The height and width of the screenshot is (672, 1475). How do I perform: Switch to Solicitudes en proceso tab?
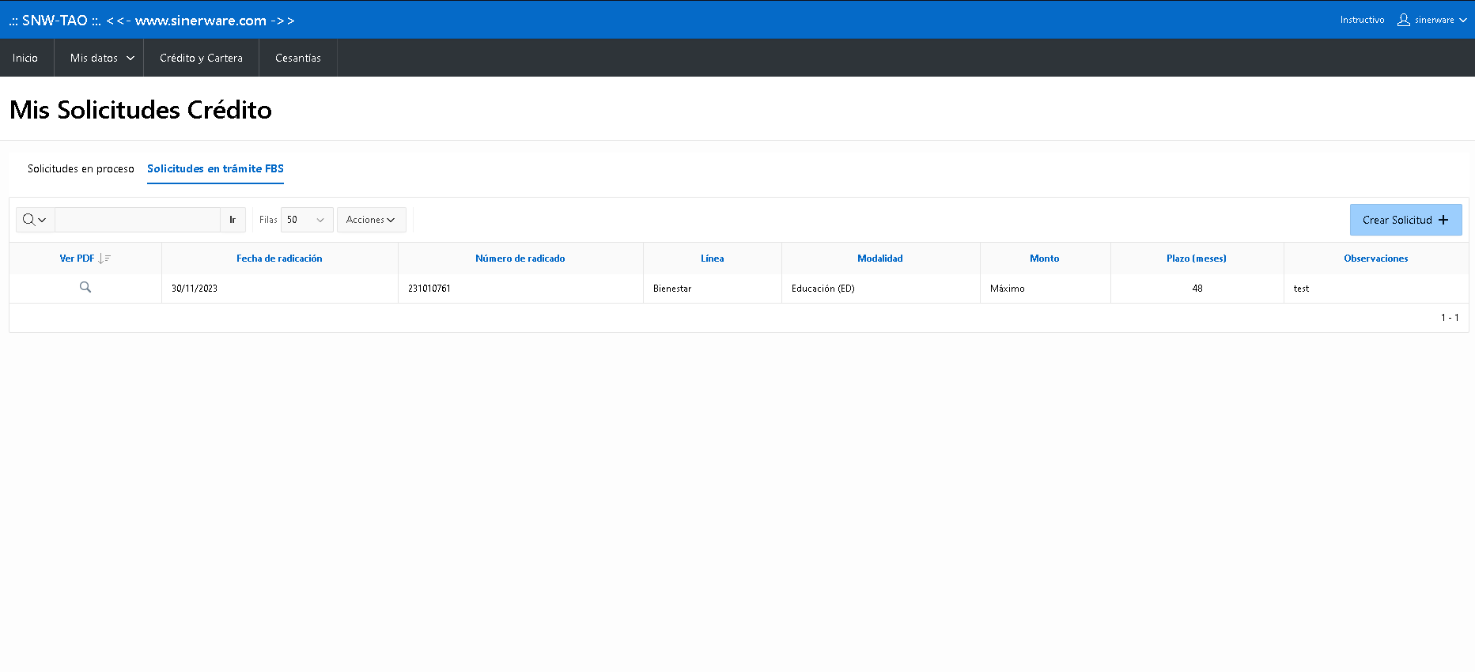81,168
